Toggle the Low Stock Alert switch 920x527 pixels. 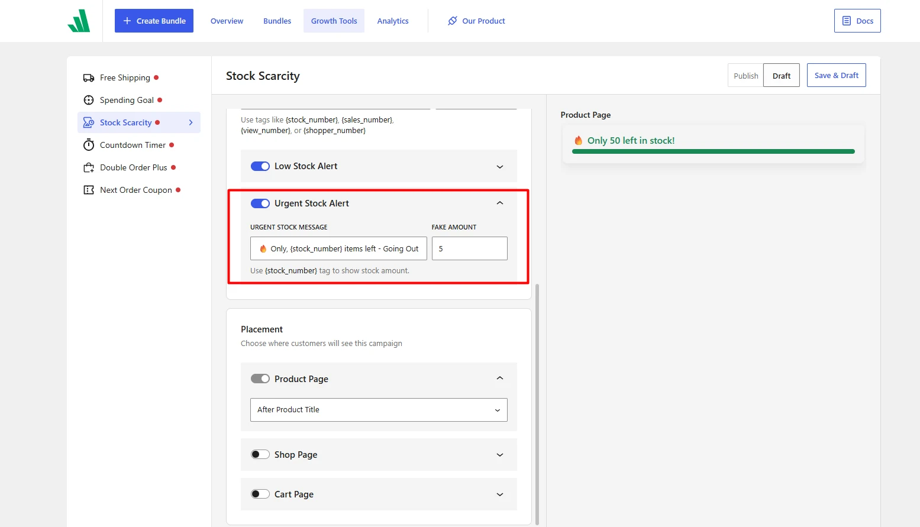pyautogui.click(x=260, y=166)
